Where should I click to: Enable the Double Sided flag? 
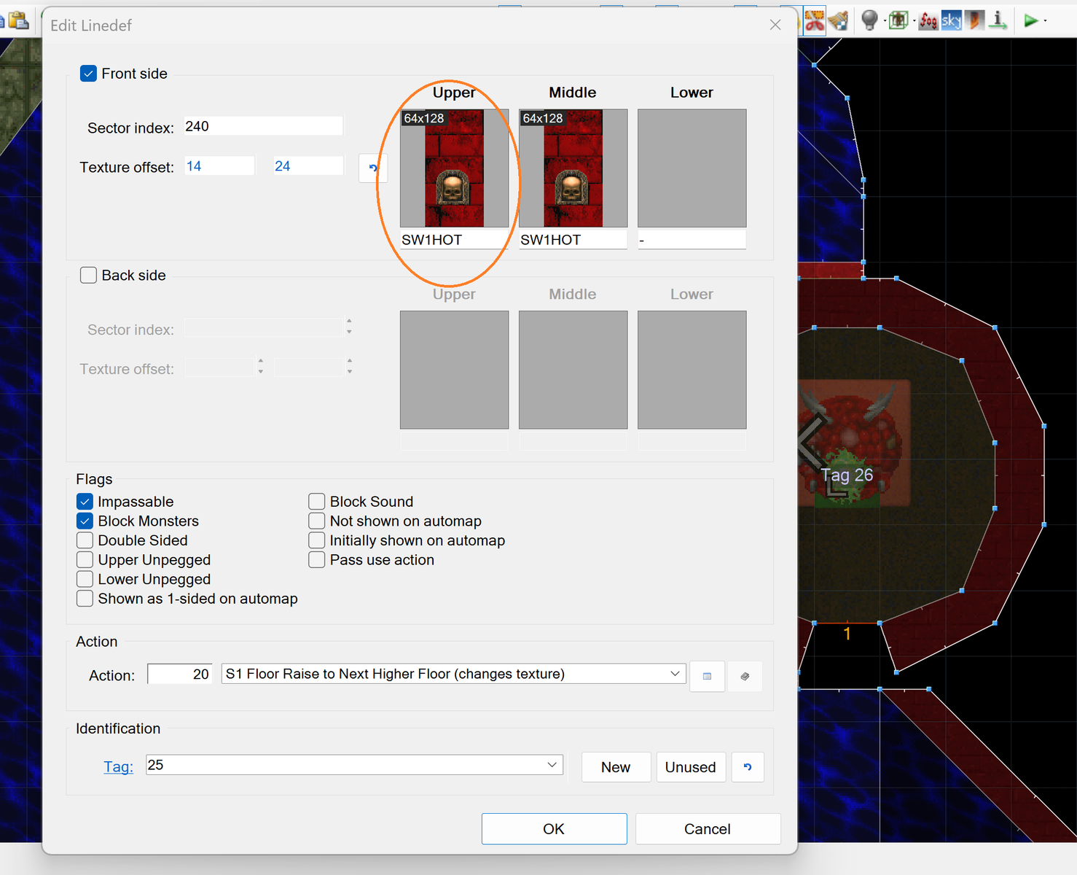pos(85,540)
